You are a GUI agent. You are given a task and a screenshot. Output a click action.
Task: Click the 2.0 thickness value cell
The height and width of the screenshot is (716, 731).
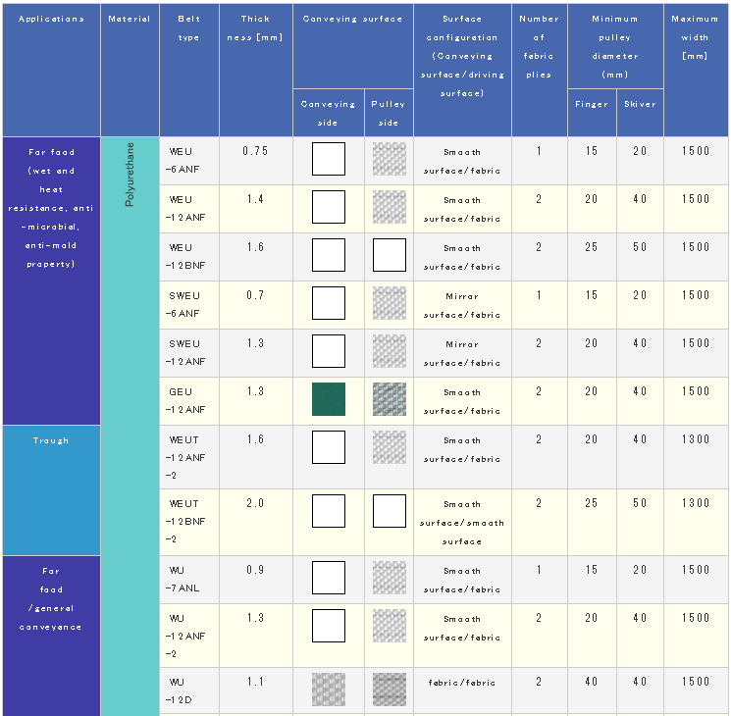tap(255, 503)
